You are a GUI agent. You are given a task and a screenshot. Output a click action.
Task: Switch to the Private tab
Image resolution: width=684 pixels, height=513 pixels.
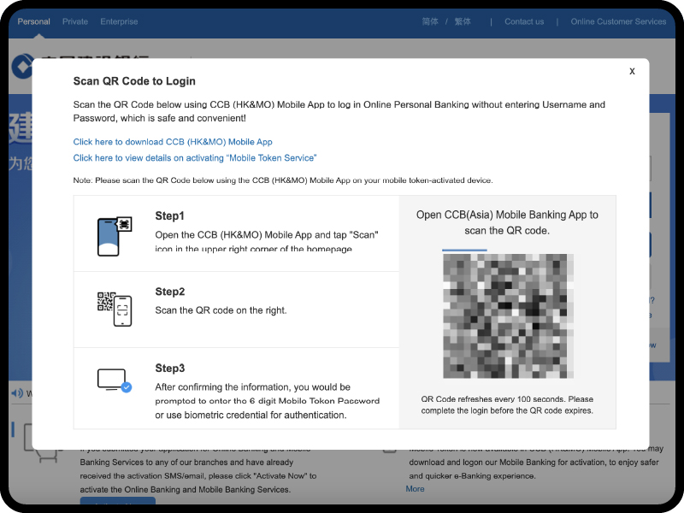click(75, 21)
